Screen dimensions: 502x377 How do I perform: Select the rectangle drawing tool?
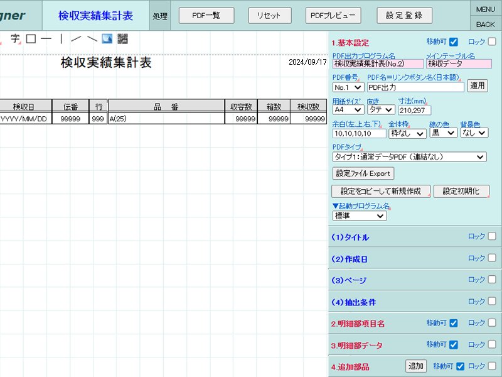tap(31, 39)
